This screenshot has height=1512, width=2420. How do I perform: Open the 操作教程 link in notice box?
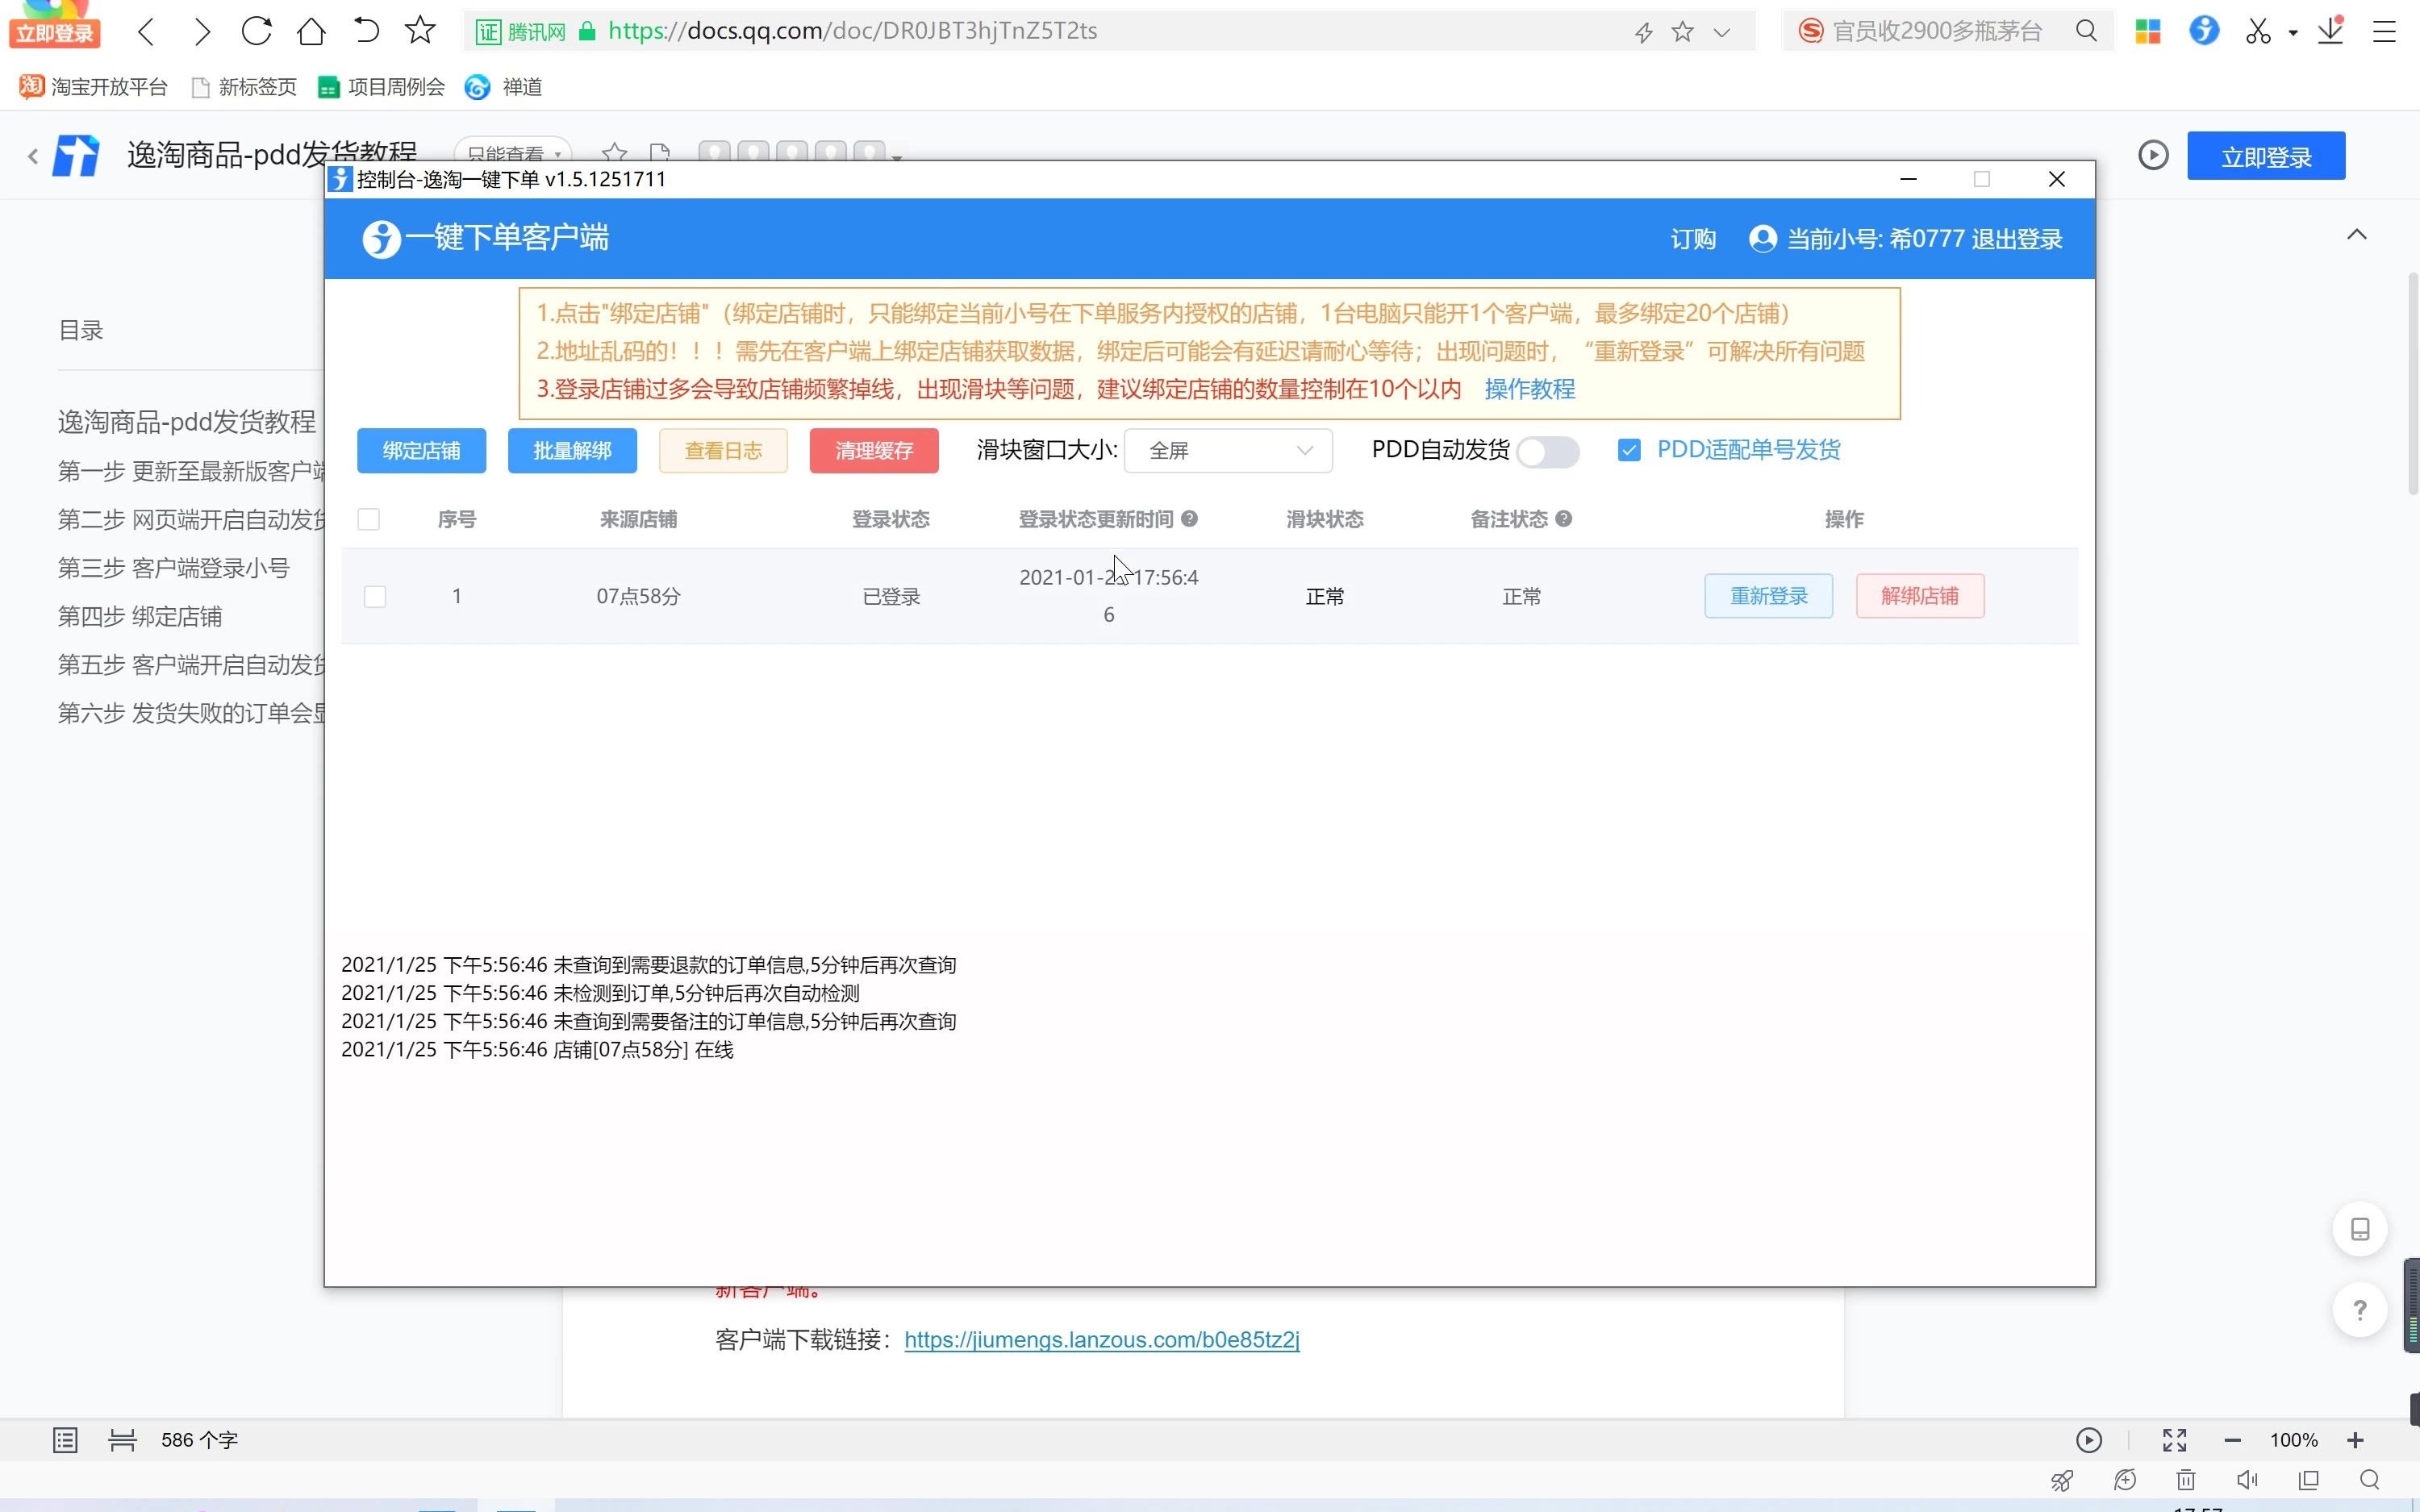pyautogui.click(x=1529, y=389)
